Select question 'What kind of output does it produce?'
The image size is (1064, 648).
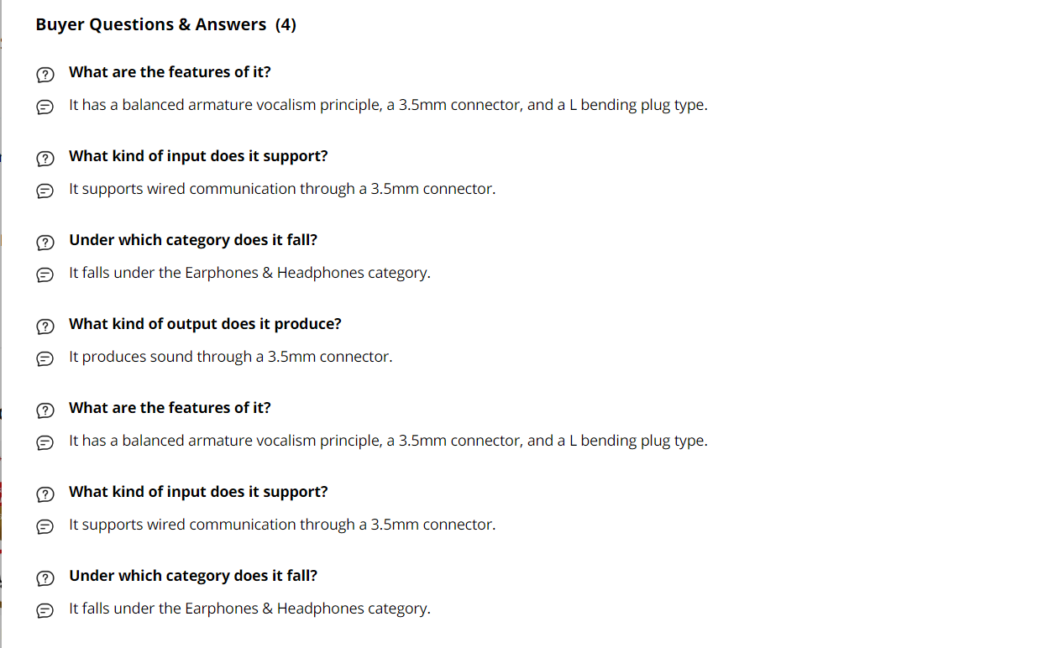point(205,324)
